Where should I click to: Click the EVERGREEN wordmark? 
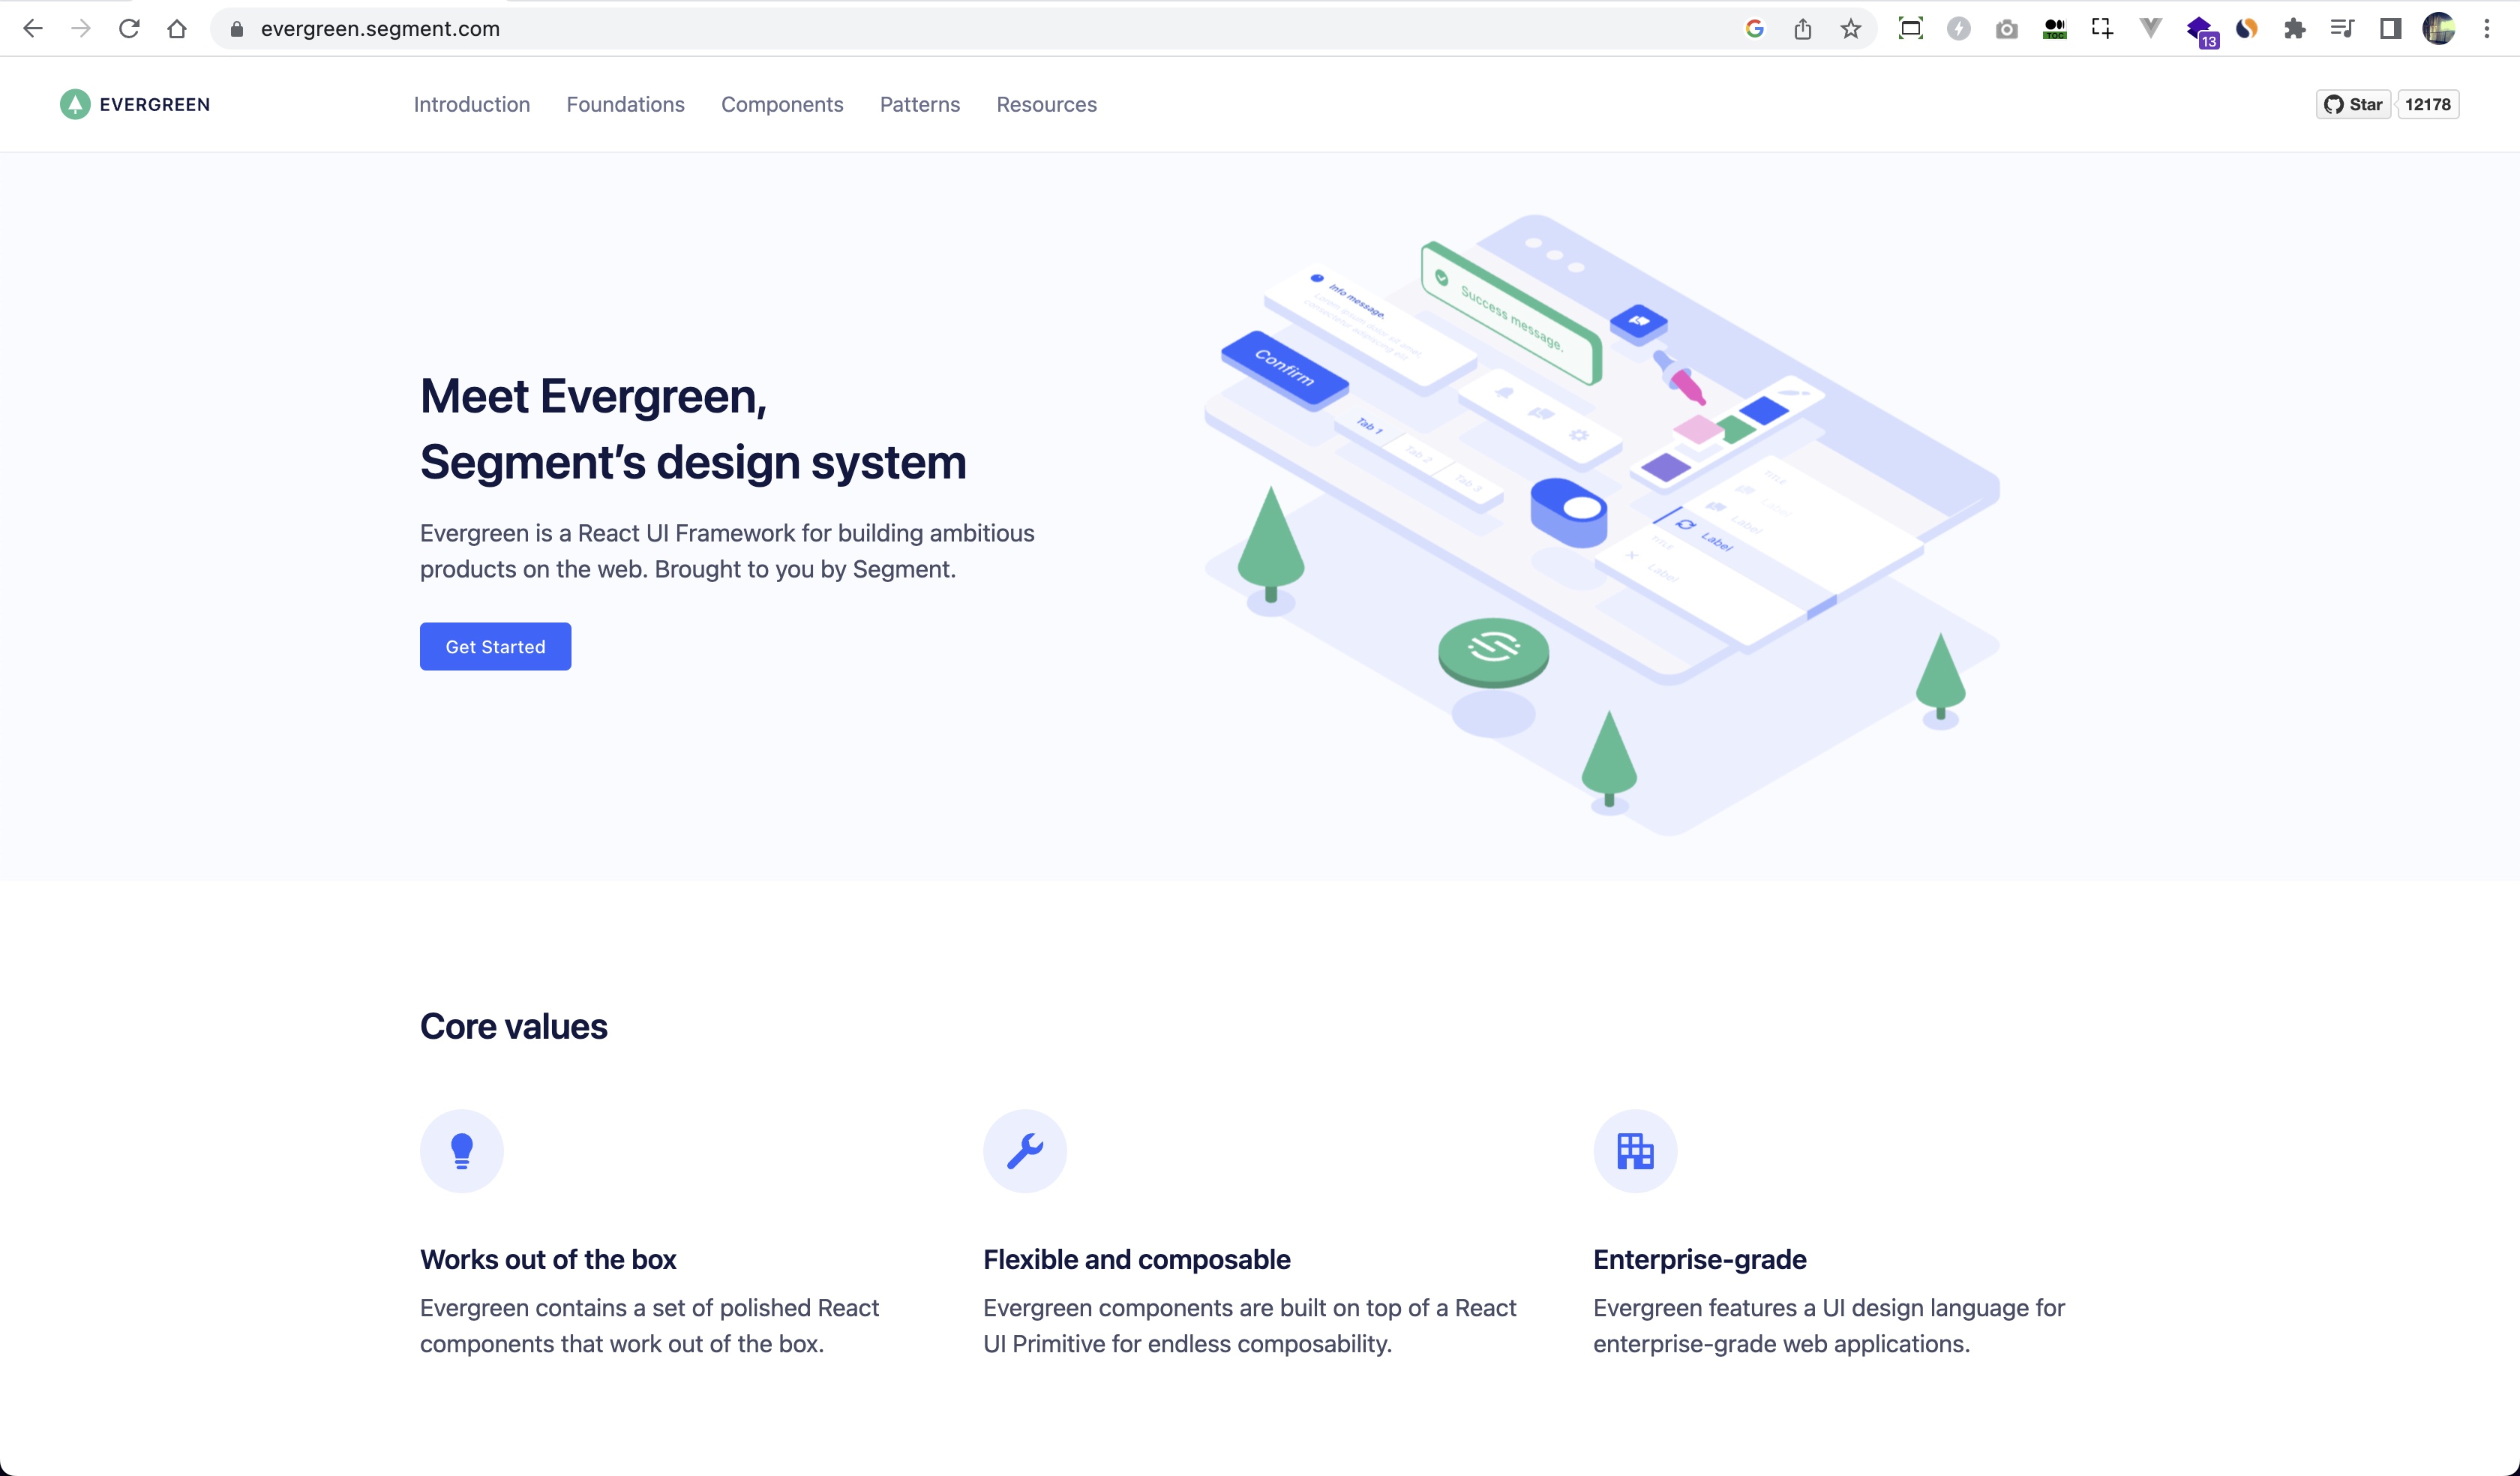pyautogui.click(x=155, y=104)
